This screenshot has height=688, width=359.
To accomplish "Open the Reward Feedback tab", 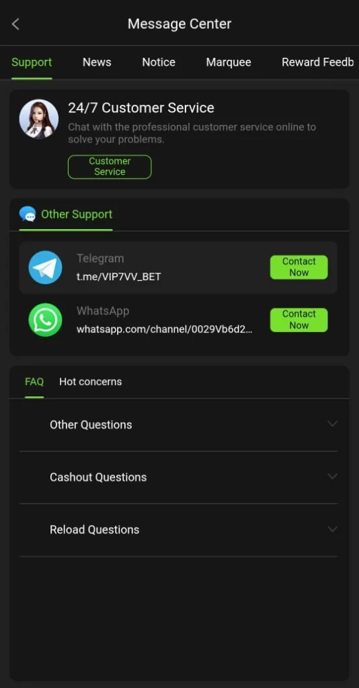I will click(318, 62).
